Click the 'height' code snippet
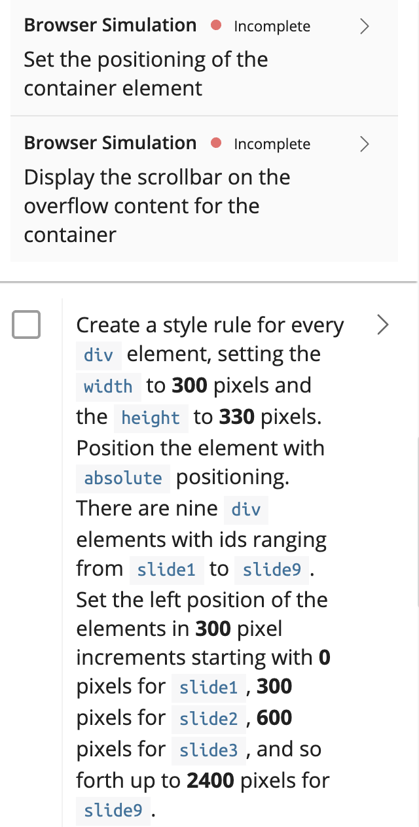The height and width of the screenshot is (827, 419). (x=151, y=417)
